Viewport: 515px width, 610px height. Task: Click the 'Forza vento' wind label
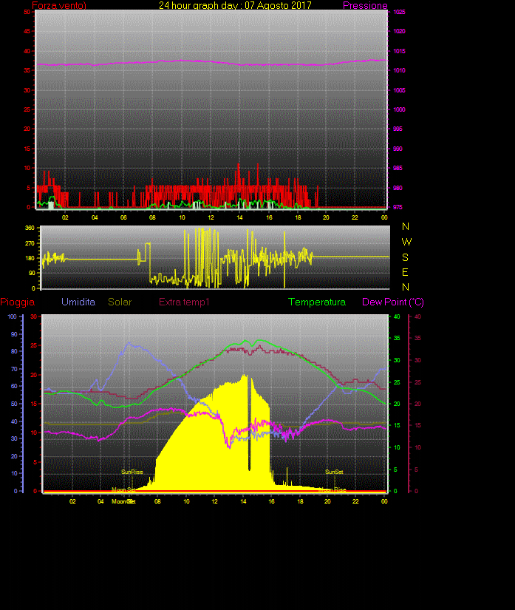click(59, 5)
